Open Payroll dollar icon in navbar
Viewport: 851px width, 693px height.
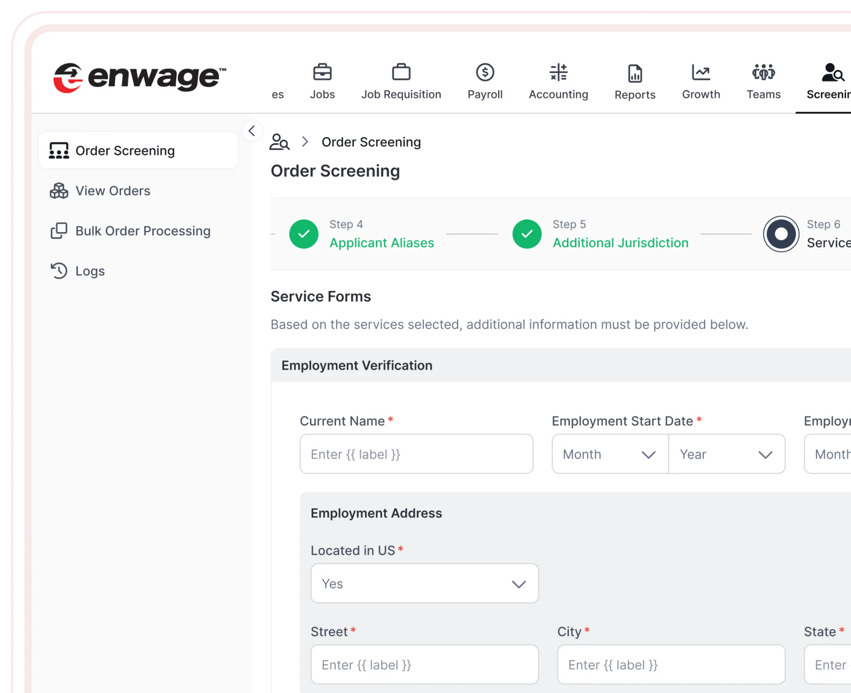click(x=485, y=73)
